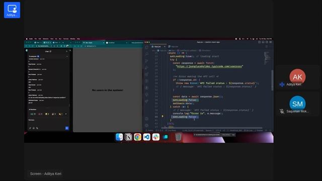Launch Slack from the dock
The width and height of the screenshot is (322, 181).
tap(156, 137)
